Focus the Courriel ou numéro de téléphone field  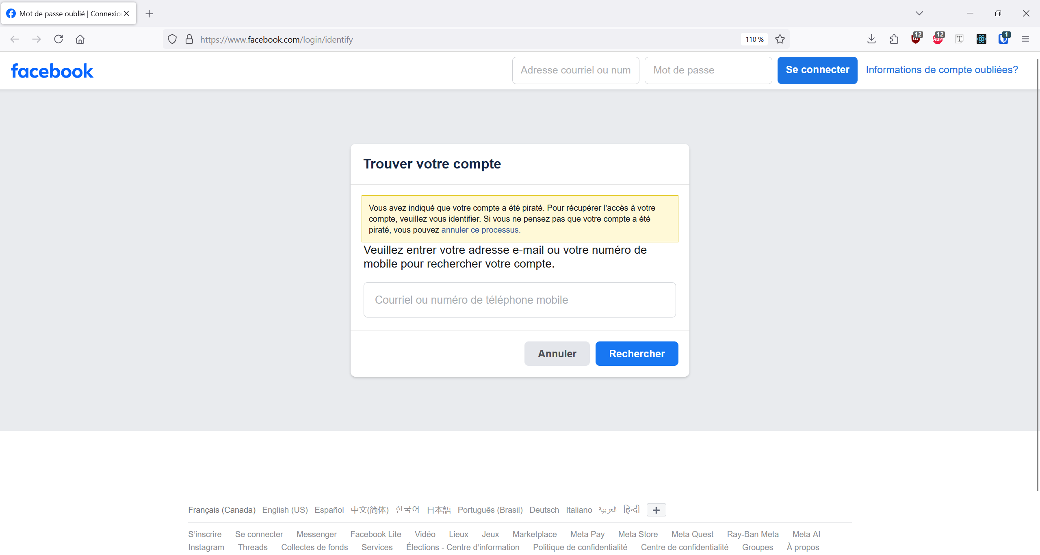(x=519, y=300)
